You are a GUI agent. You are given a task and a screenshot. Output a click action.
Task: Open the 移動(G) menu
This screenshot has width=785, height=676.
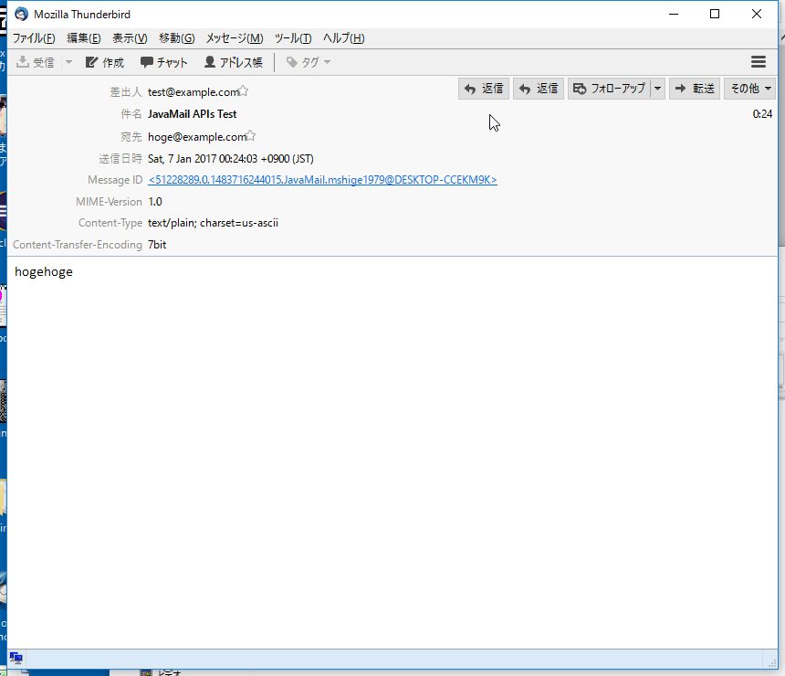pyautogui.click(x=177, y=38)
